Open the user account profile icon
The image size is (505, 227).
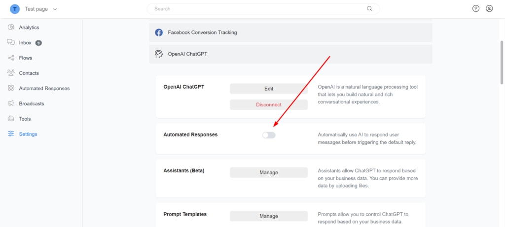tap(489, 8)
